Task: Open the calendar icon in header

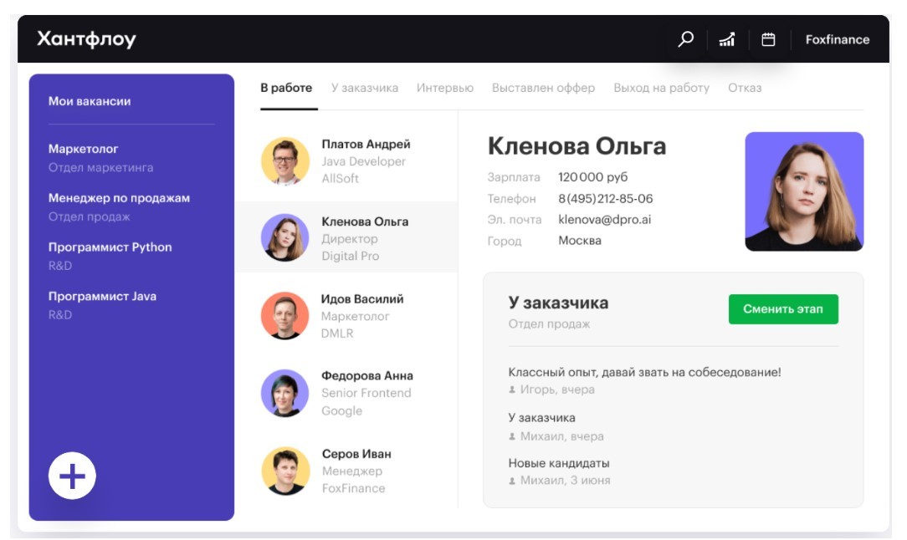Action: [768, 39]
